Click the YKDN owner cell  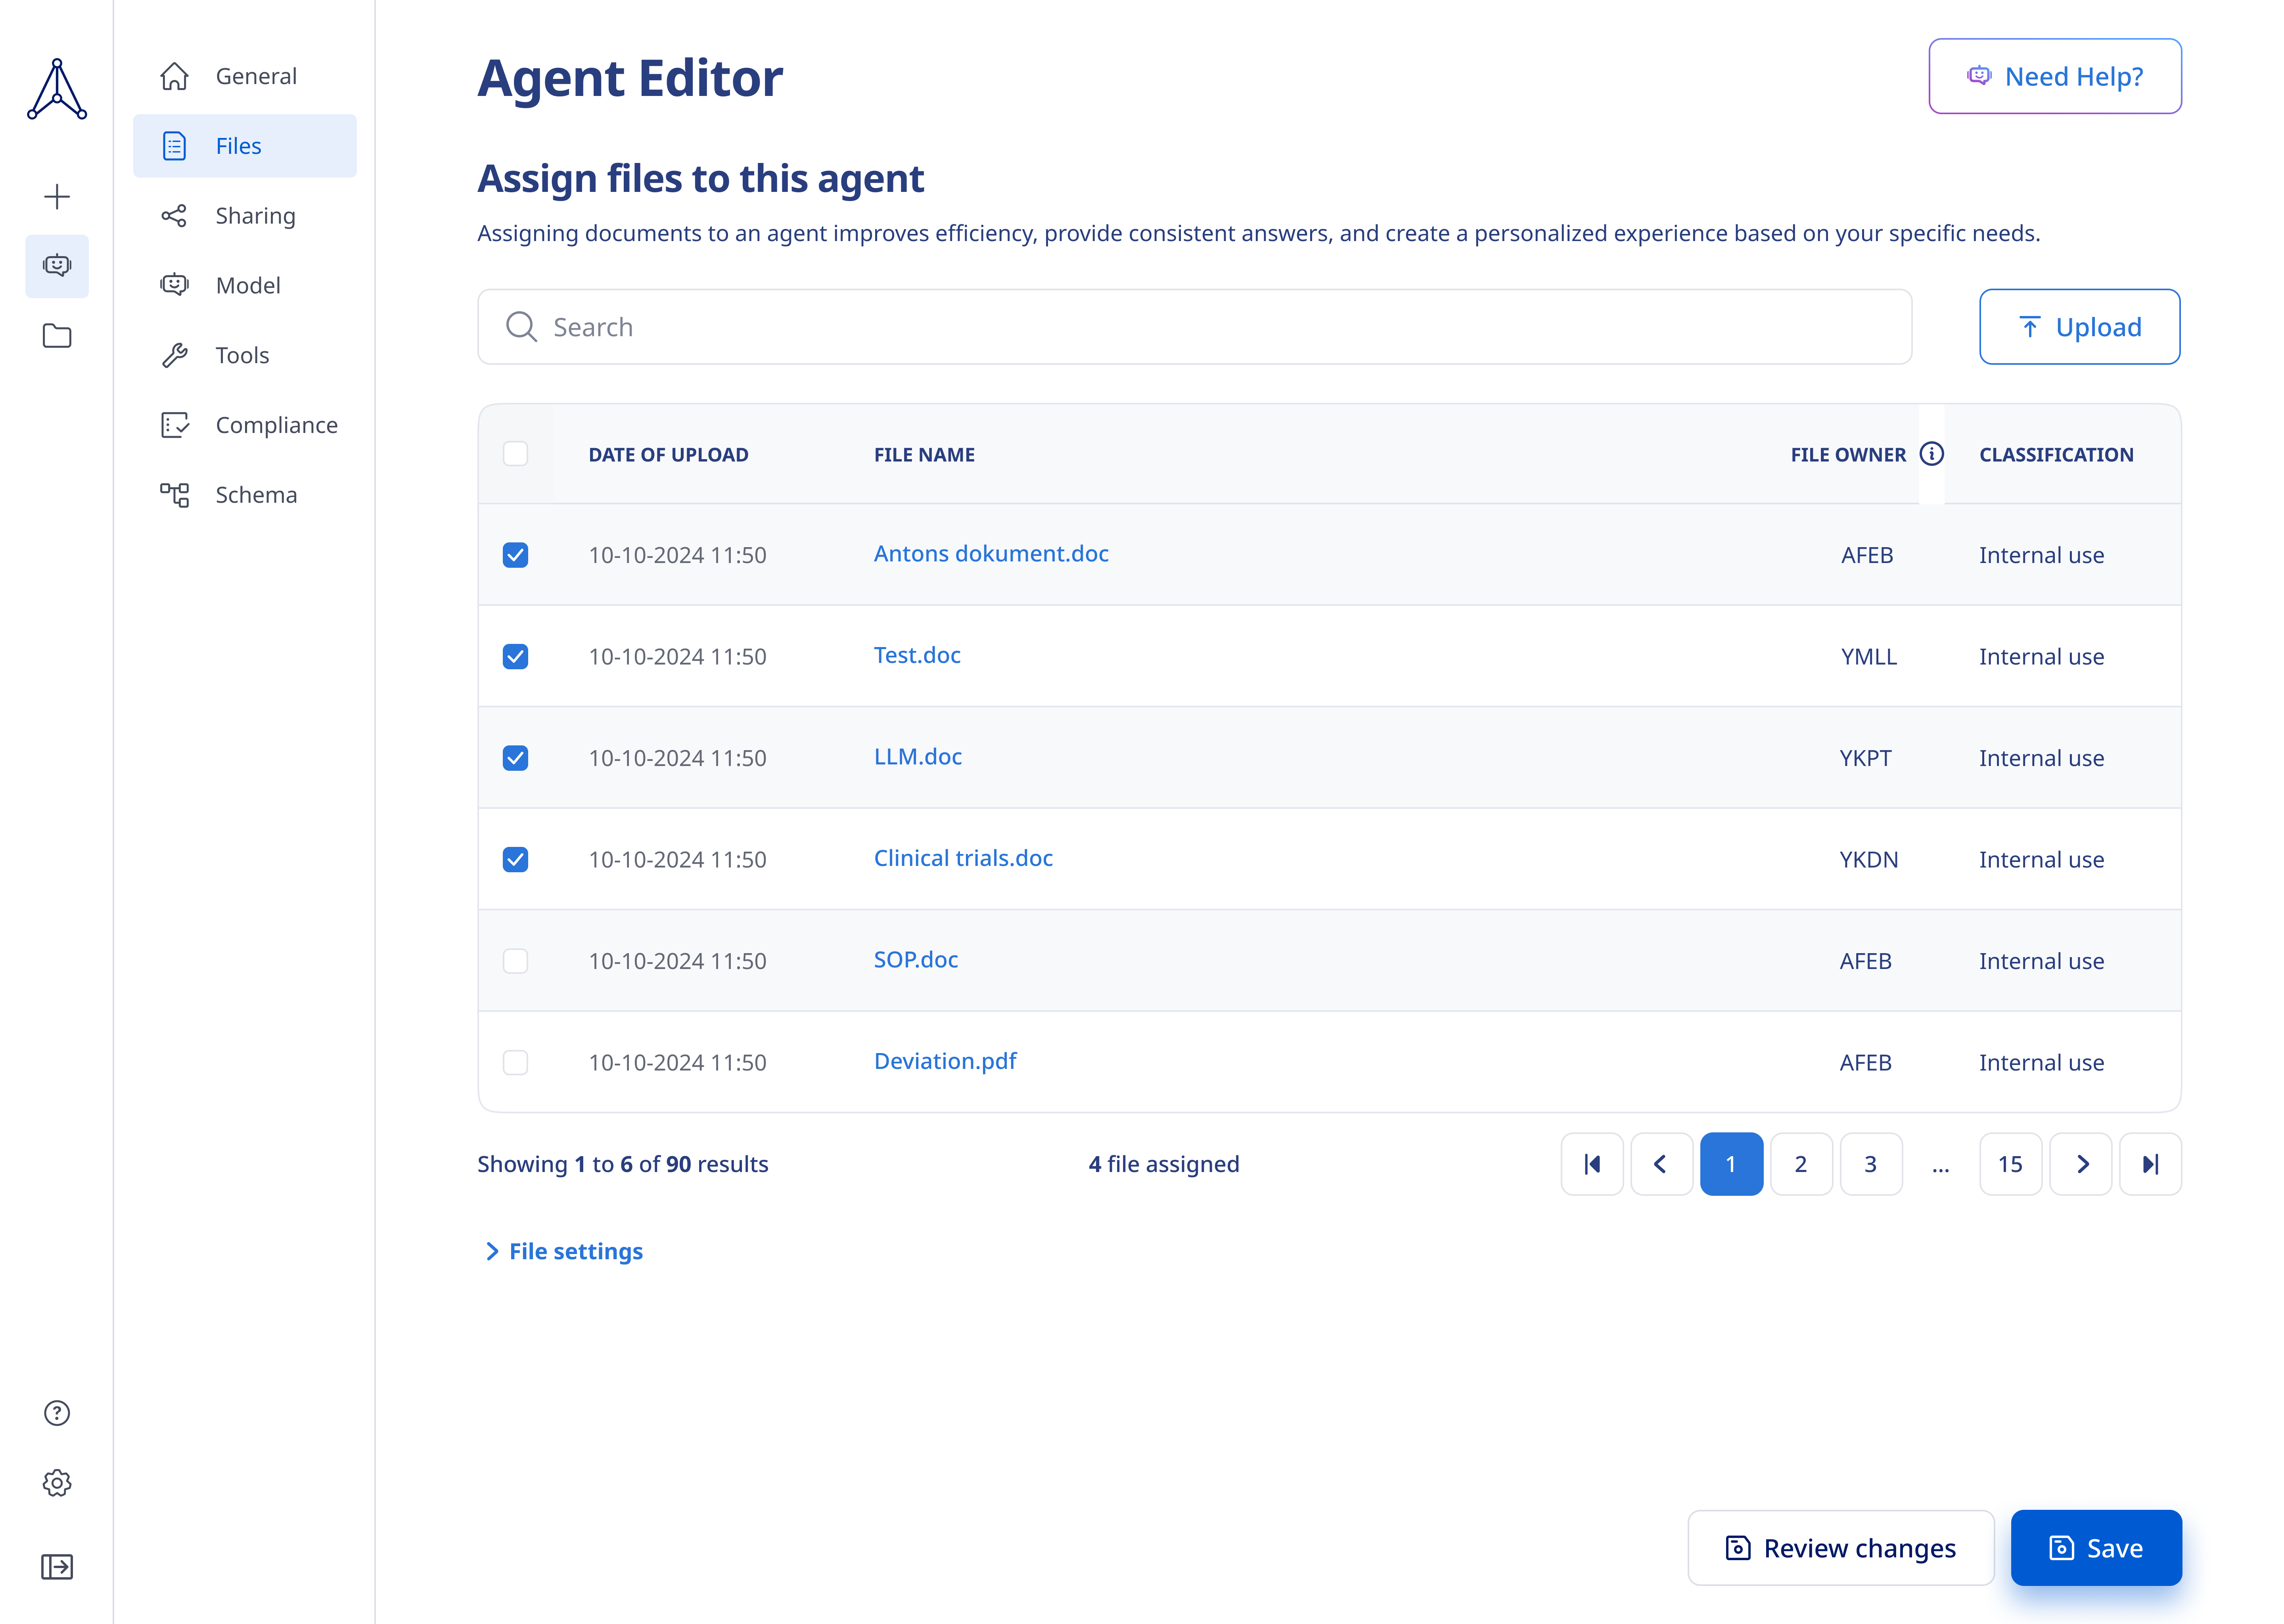[x=1868, y=860]
